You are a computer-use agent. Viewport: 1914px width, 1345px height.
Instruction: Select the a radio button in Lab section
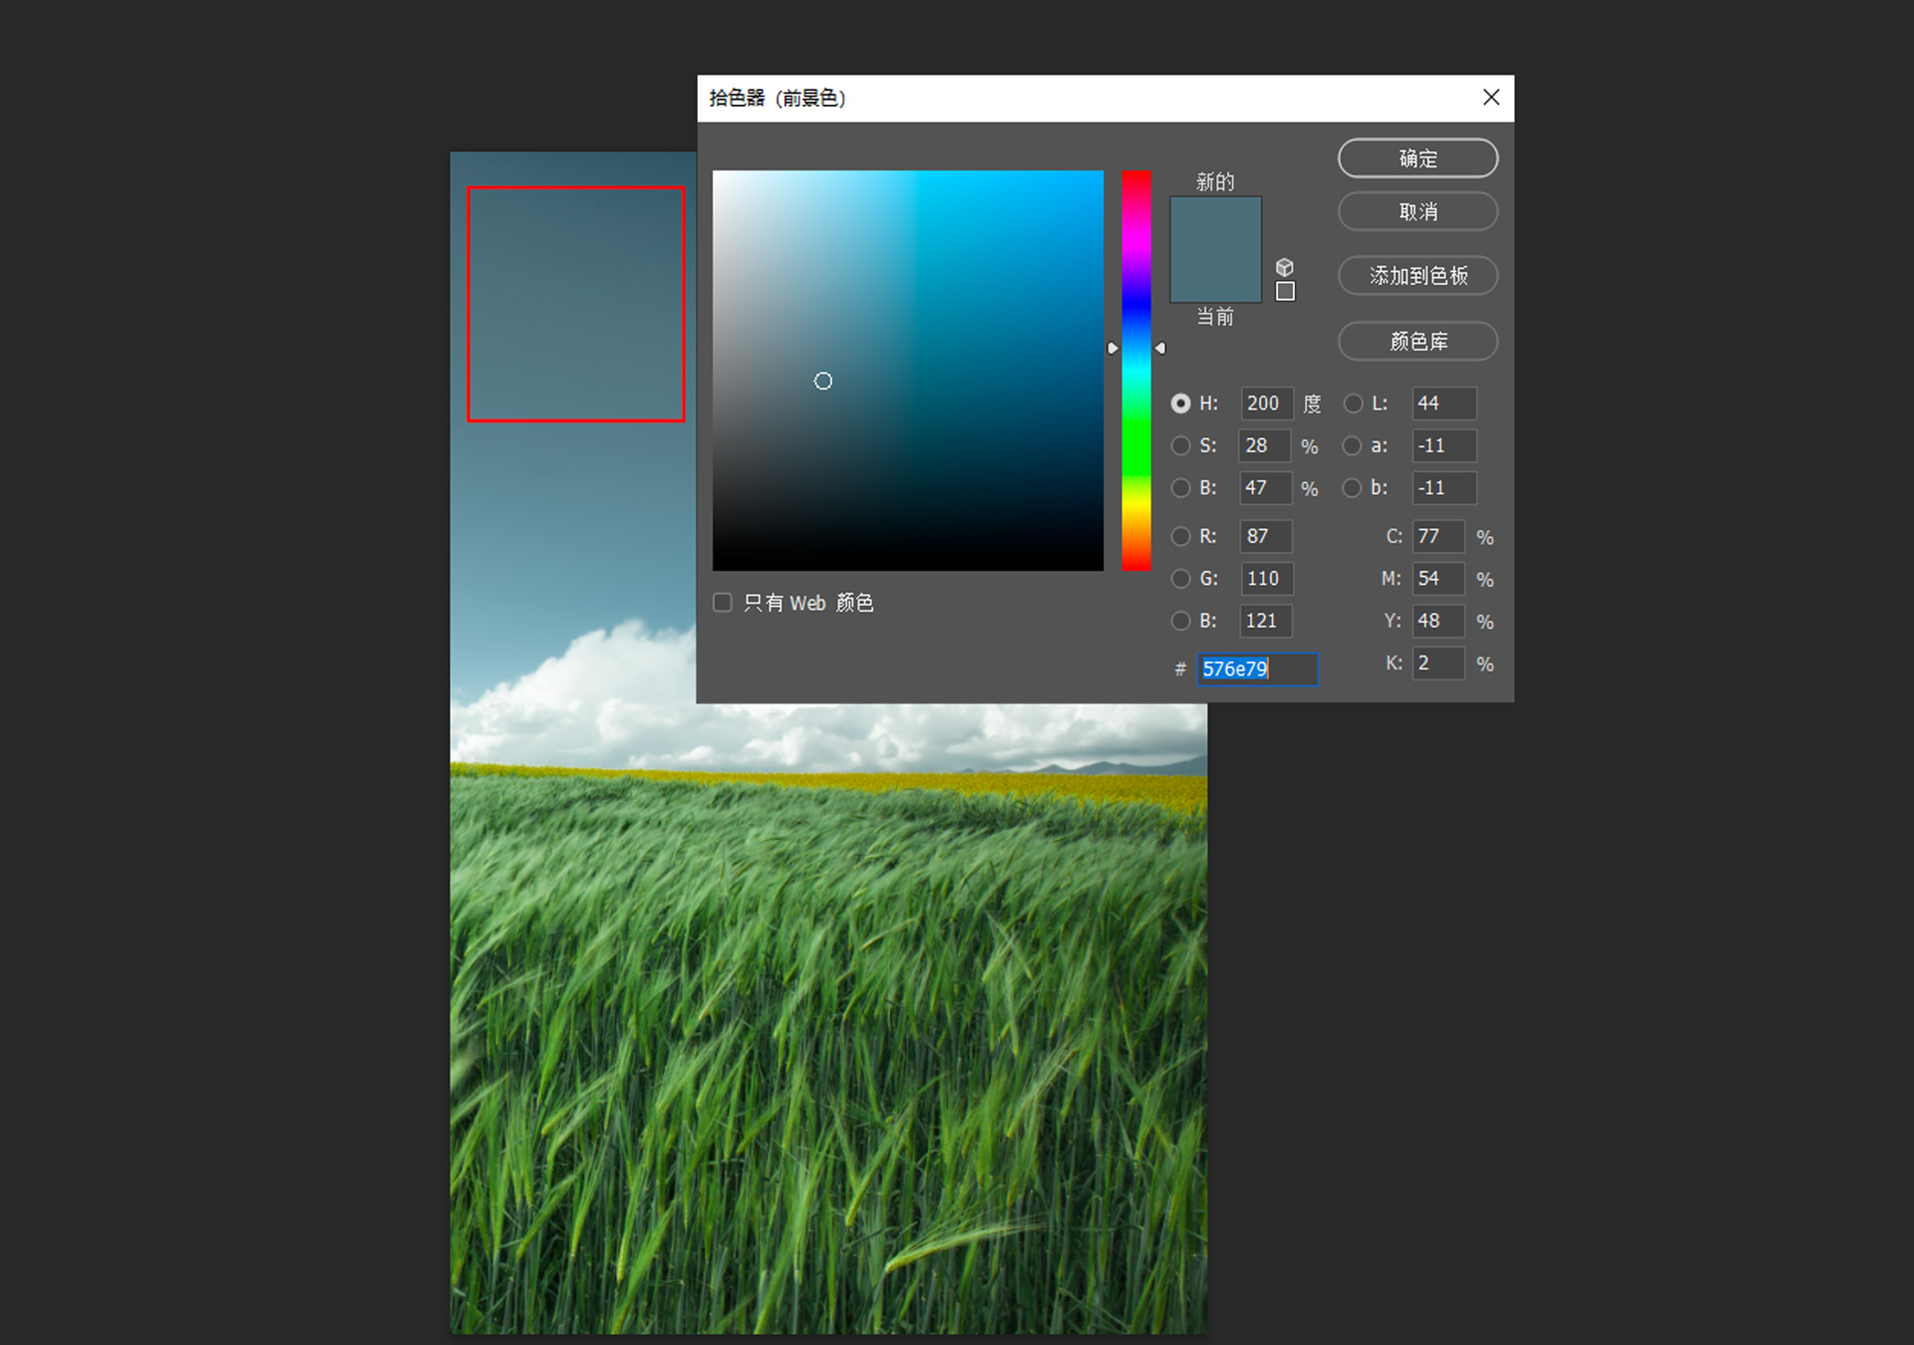1353,445
